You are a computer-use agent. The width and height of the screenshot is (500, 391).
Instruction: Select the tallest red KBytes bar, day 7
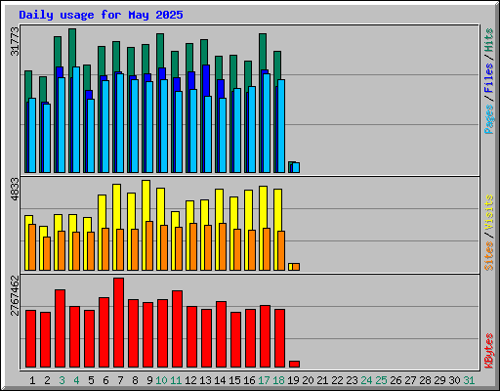pyautogui.click(x=118, y=323)
